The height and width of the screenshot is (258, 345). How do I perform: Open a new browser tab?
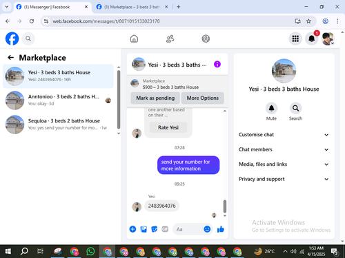click(178, 7)
